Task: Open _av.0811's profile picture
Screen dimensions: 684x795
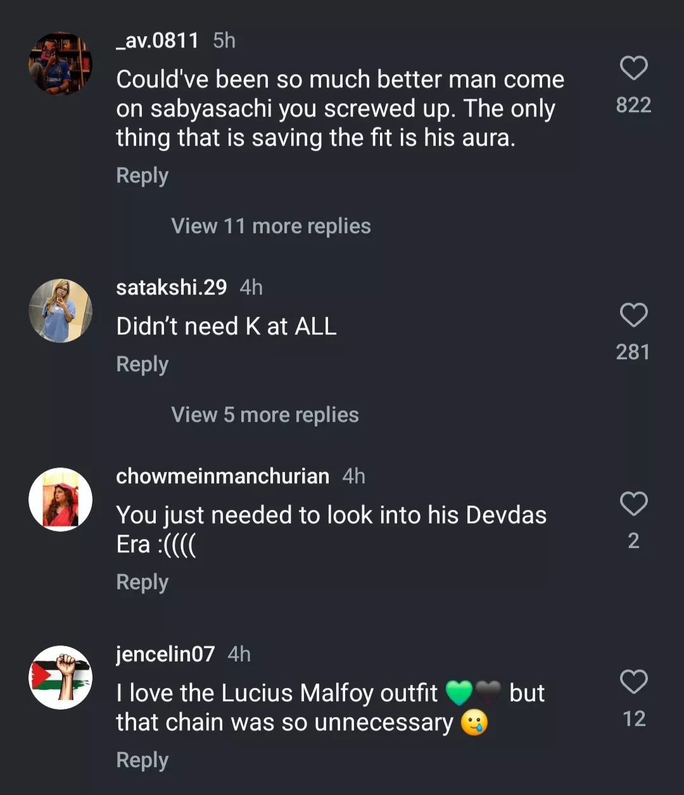Action: (61, 63)
